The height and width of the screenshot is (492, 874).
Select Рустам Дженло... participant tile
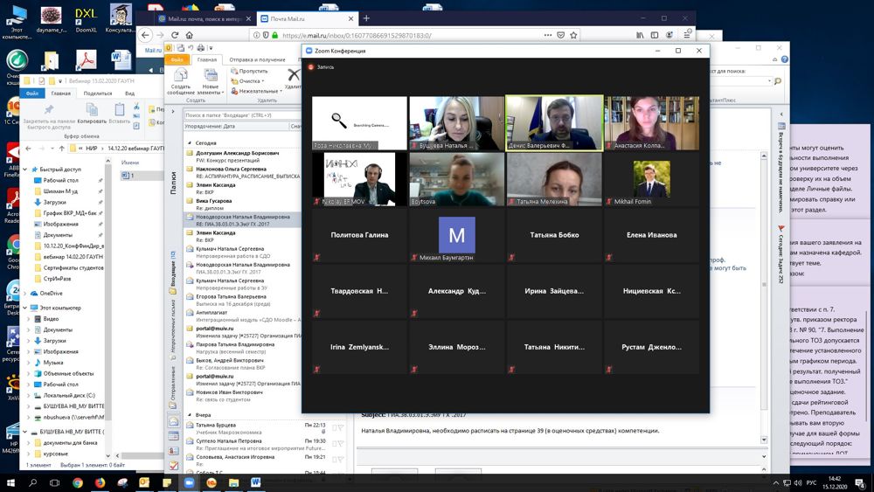(651, 347)
